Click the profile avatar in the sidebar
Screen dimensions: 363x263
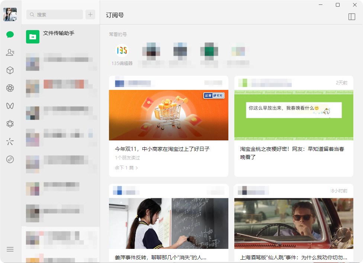coord(10,14)
